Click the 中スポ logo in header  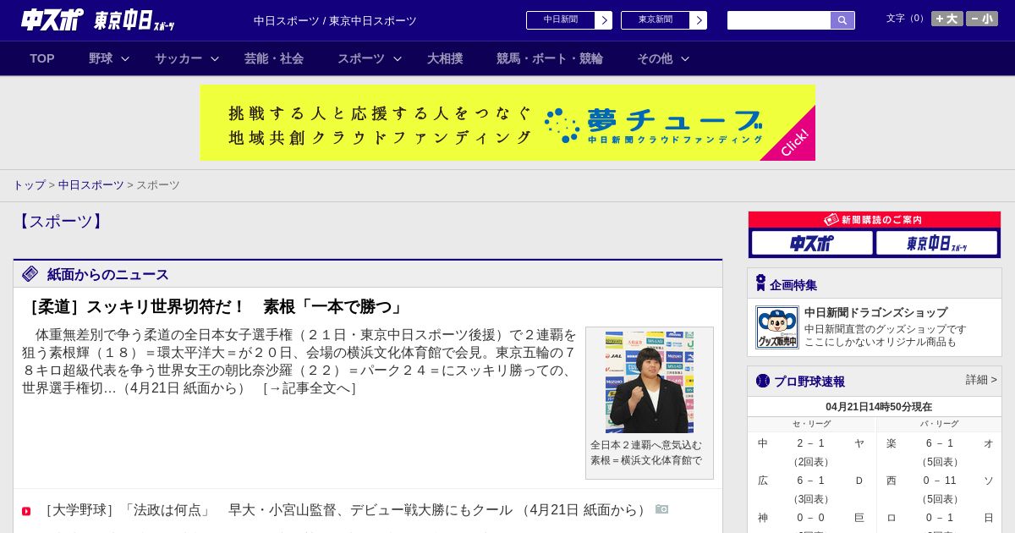click(x=52, y=19)
